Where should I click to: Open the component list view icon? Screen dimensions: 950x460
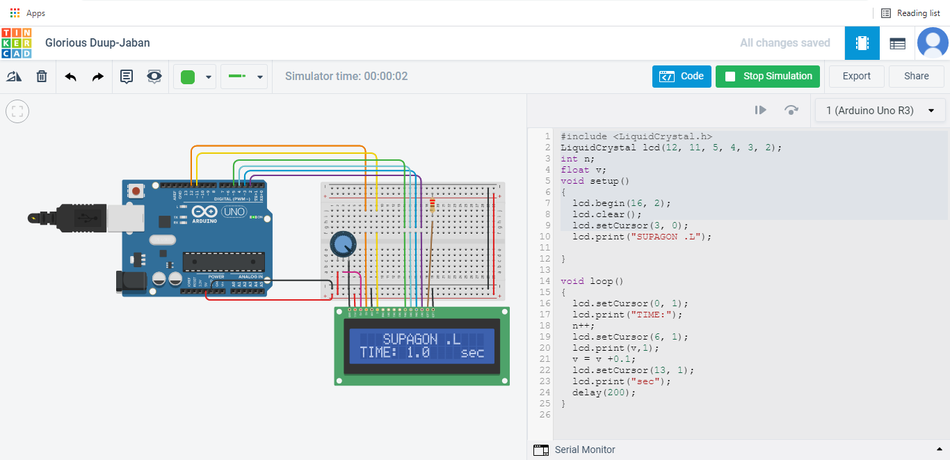(x=897, y=43)
